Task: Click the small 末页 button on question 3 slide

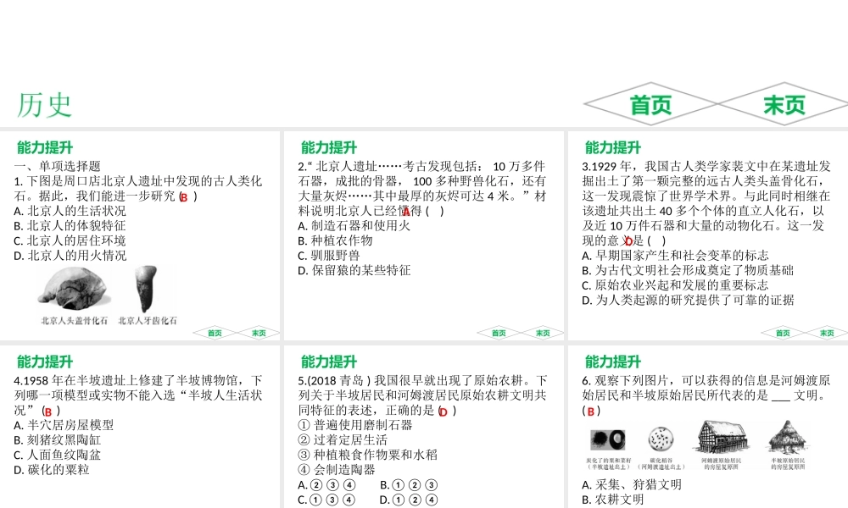Action: pos(826,333)
